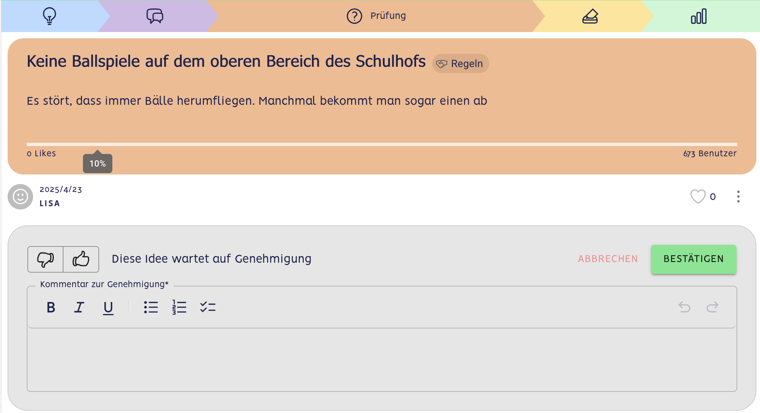Image resolution: width=760 pixels, height=413 pixels.
Task: Approve the idea with thumbs up
Action: (81, 259)
